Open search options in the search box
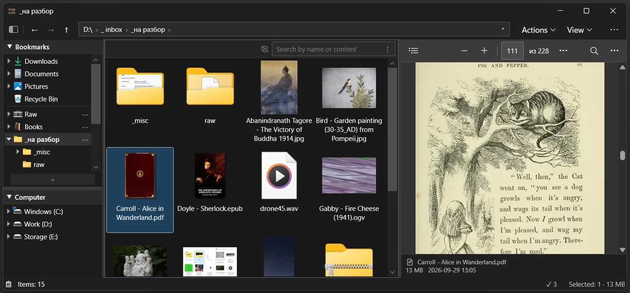Viewport: 630px width, 293px height. coord(388,49)
